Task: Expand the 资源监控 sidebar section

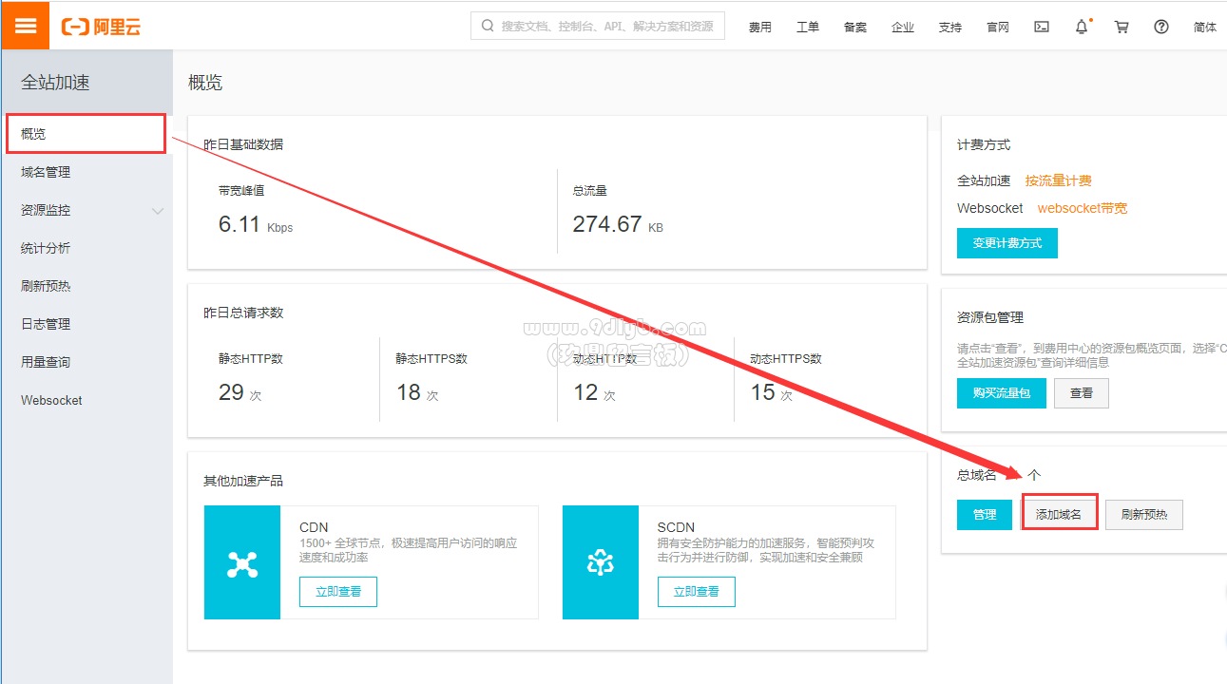Action: (158, 211)
